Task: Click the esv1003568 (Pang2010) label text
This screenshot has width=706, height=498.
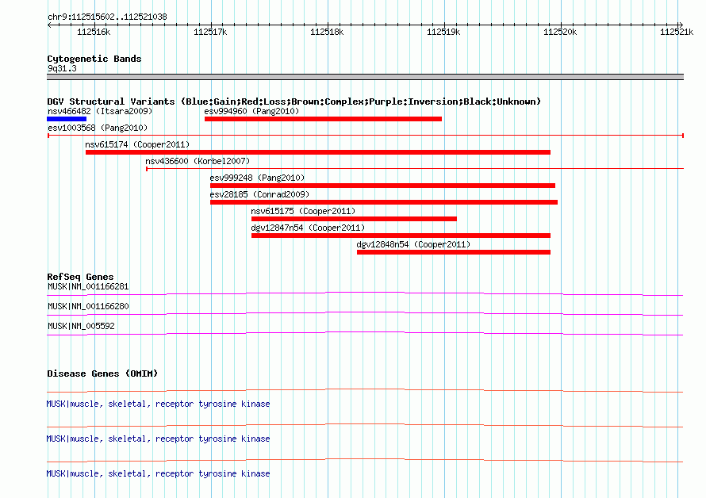Action: click(x=98, y=128)
